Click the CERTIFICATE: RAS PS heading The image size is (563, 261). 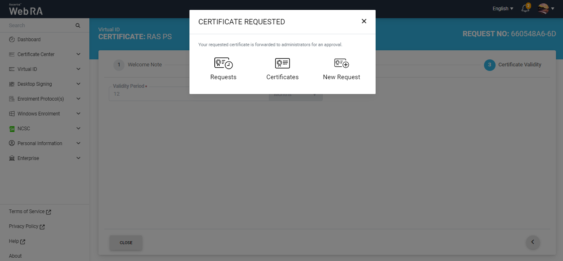coord(135,37)
